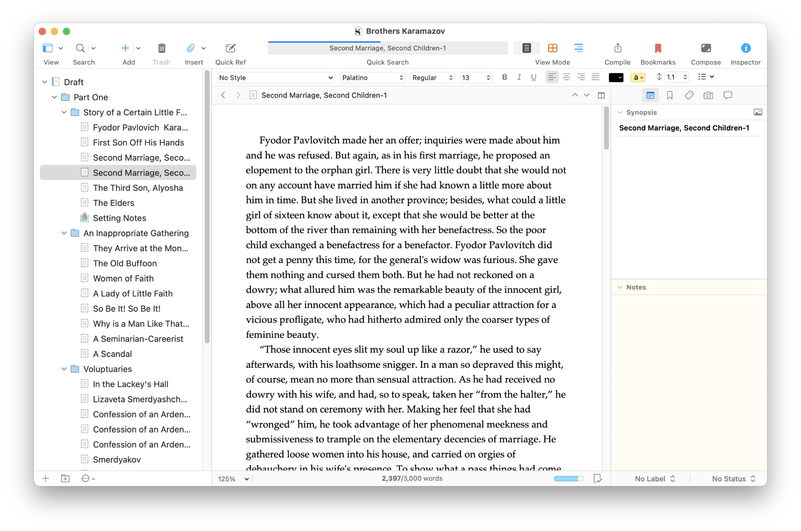Open Bookmarks from the toolbar

pyautogui.click(x=657, y=48)
